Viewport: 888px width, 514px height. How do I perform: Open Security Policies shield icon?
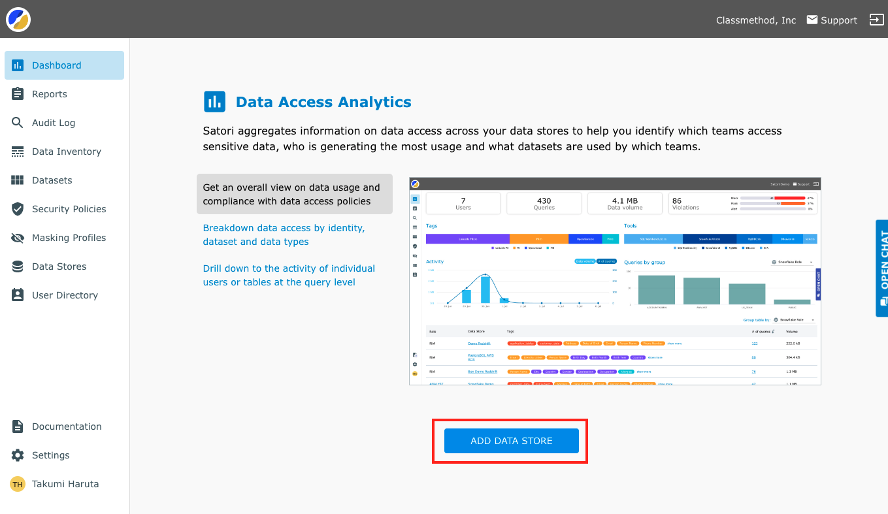18,209
